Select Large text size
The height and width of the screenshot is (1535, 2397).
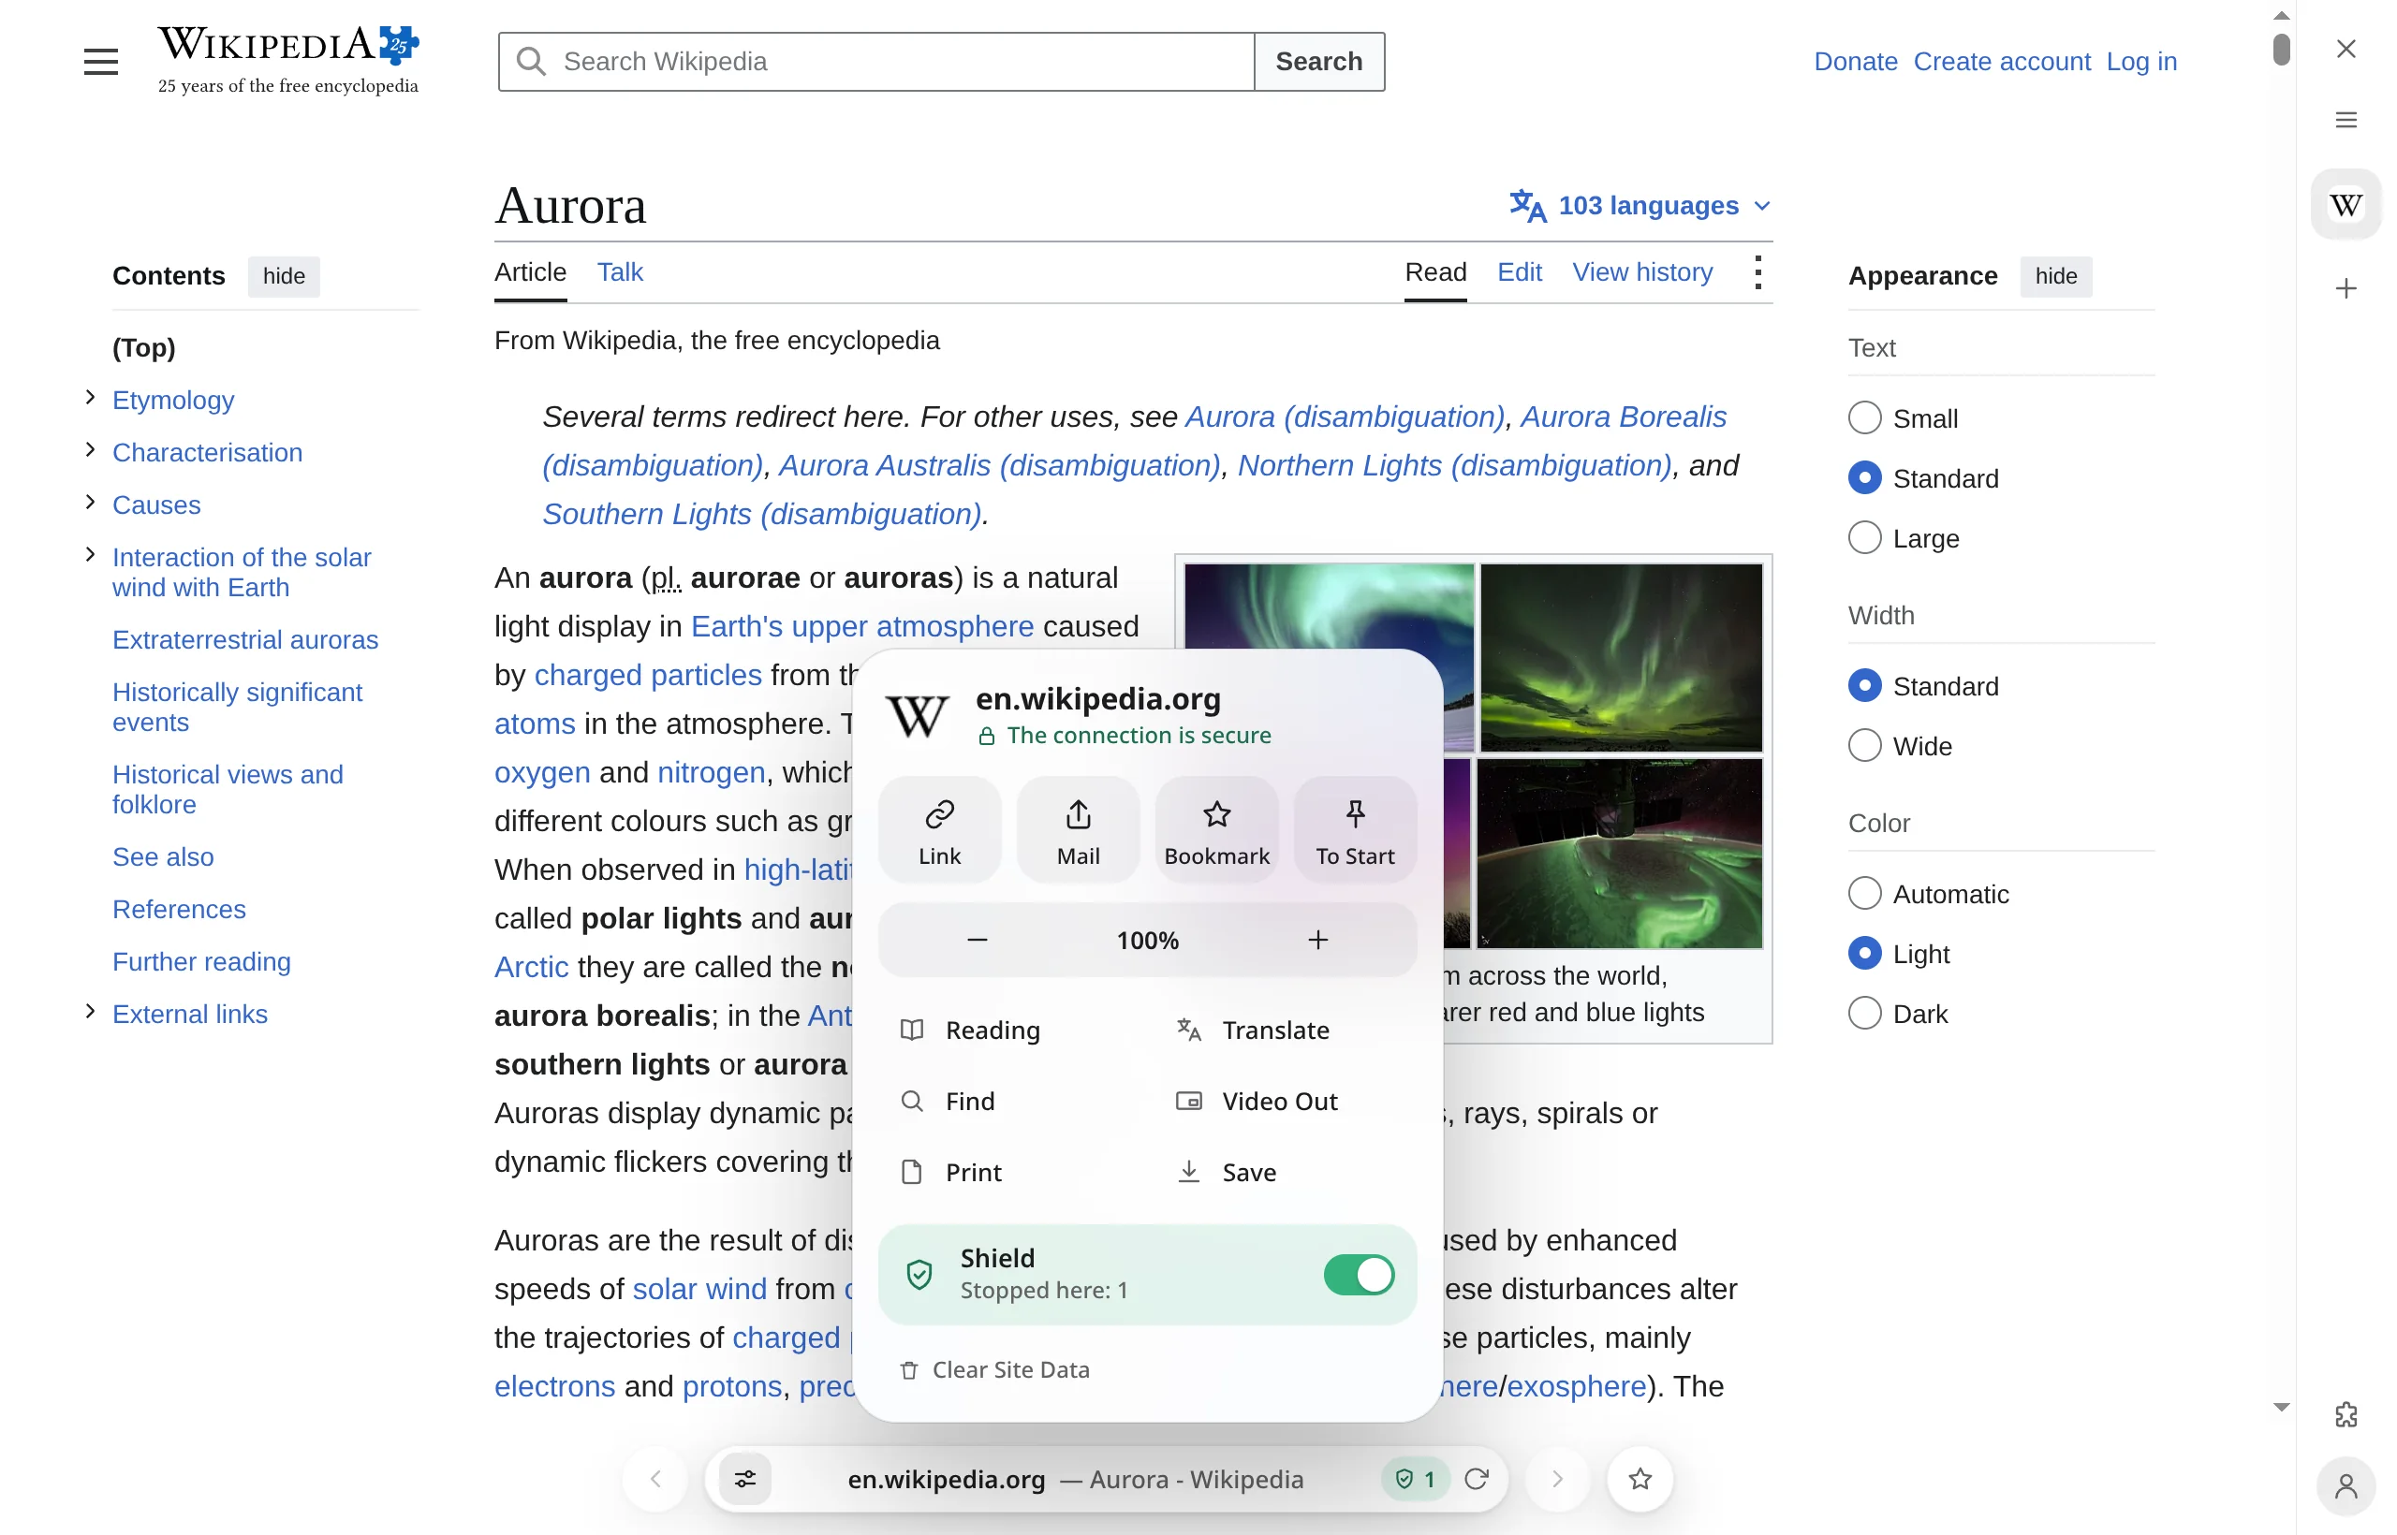point(1863,537)
